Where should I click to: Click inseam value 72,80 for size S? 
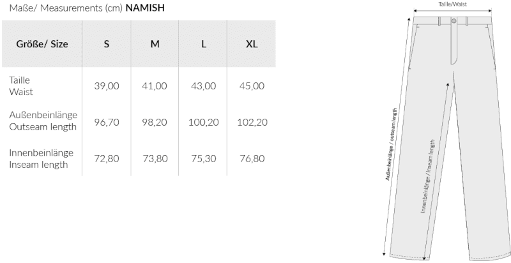pyautogui.click(x=107, y=159)
